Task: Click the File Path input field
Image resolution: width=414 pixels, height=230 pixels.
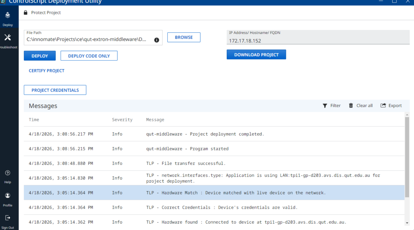Action: 86,40
